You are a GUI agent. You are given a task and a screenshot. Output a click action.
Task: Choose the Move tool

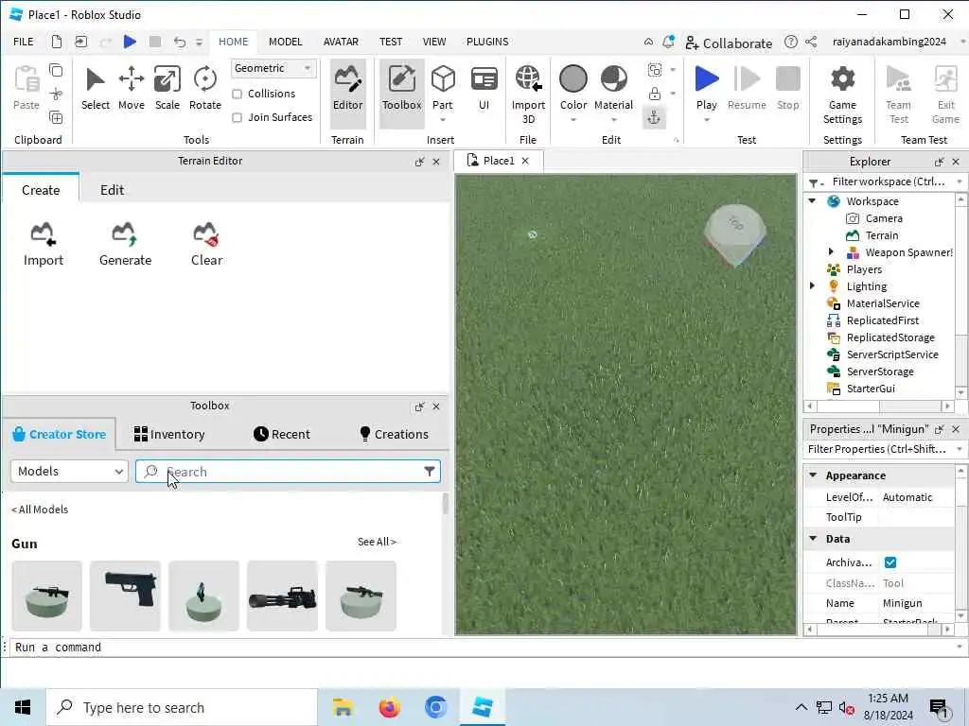coord(131,90)
